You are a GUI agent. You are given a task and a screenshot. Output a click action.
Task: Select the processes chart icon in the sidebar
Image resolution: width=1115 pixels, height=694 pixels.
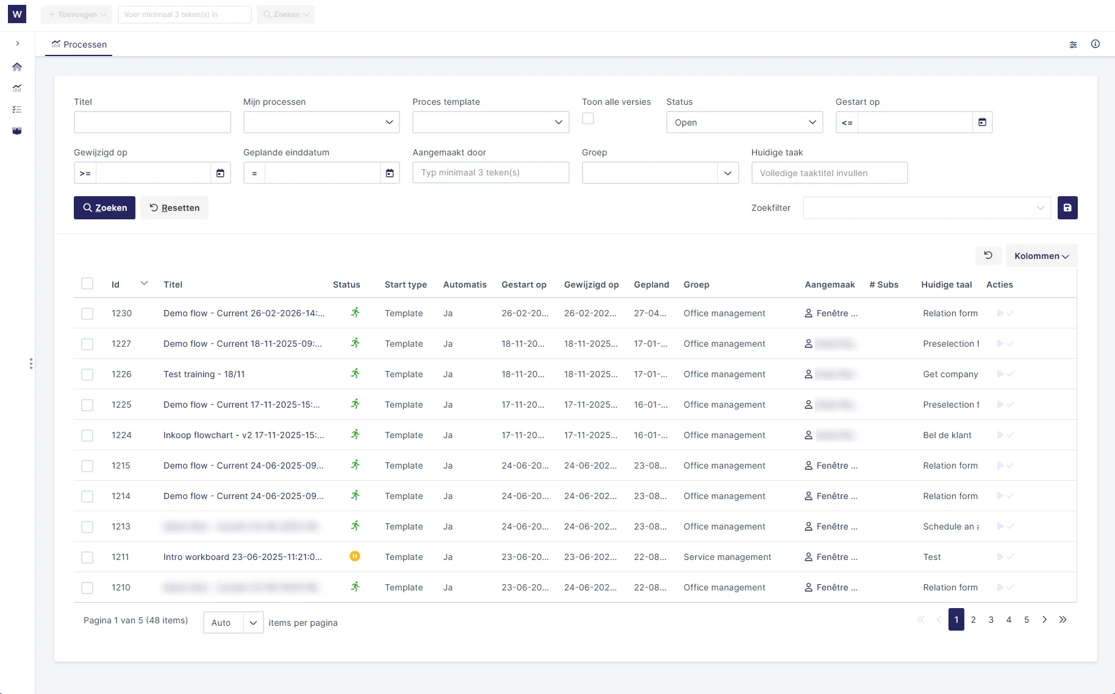17,88
